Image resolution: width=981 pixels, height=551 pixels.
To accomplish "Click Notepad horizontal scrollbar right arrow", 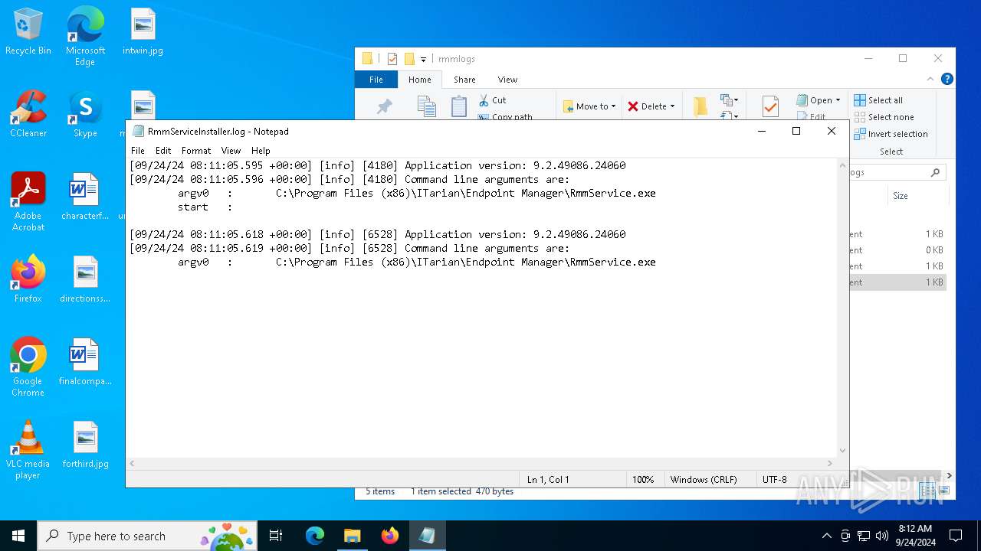I will point(830,464).
